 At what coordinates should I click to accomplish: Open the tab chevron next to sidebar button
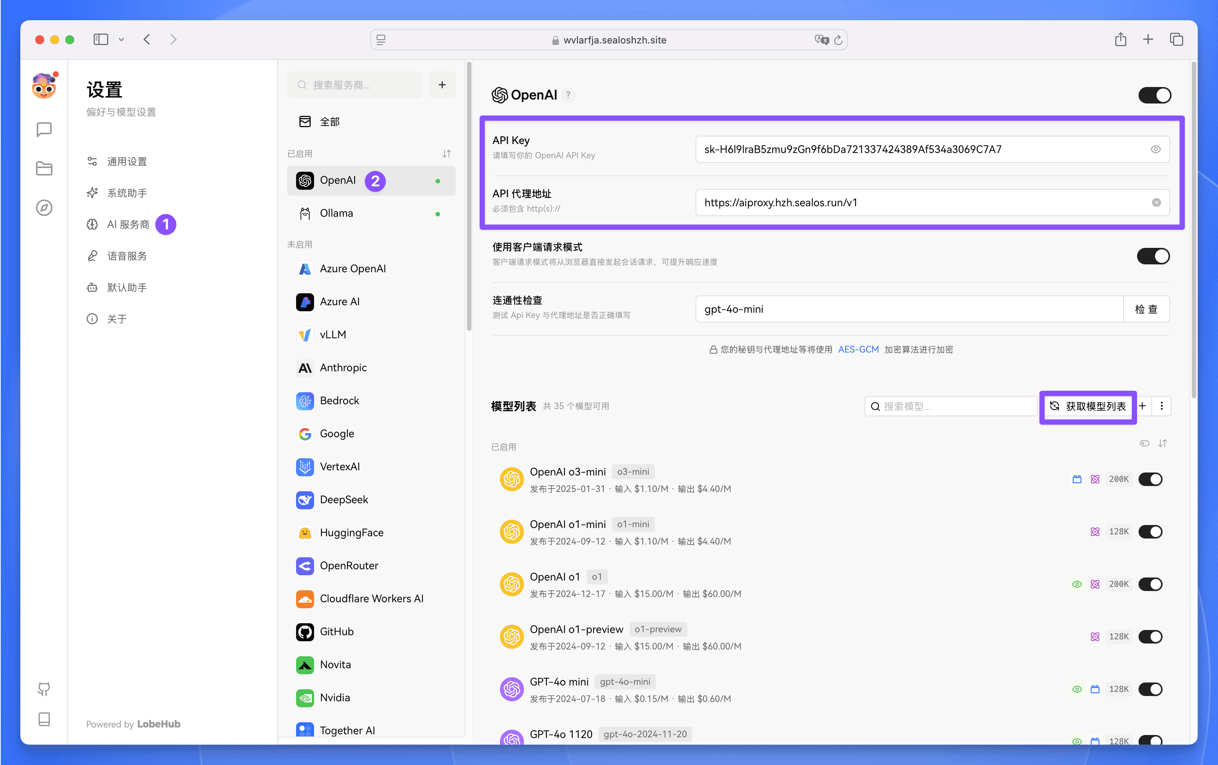click(x=121, y=39)
